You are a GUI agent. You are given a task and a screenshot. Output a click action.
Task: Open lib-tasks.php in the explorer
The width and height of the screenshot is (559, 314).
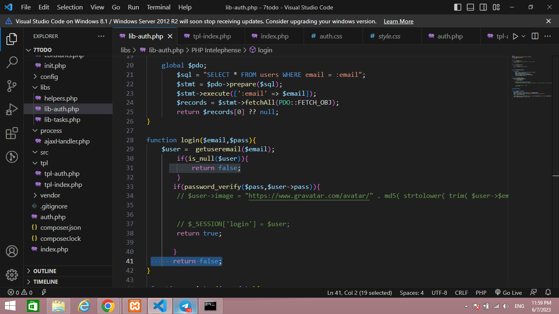(x=68, y=120)
